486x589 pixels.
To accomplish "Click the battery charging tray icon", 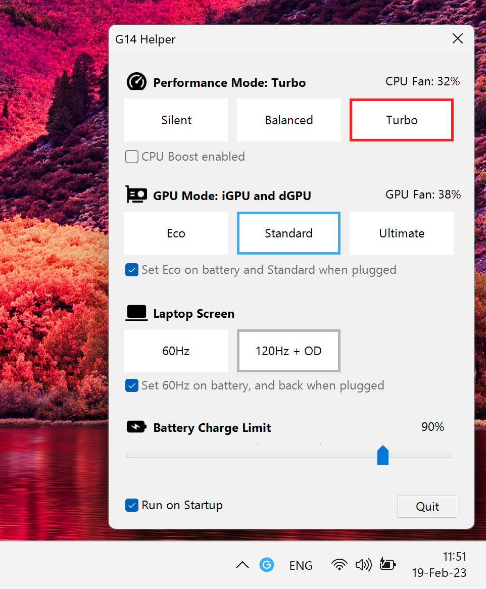I will [x=387, y=565].
